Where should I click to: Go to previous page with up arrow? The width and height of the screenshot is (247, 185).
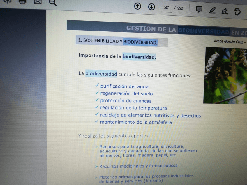tap(137, 6)
